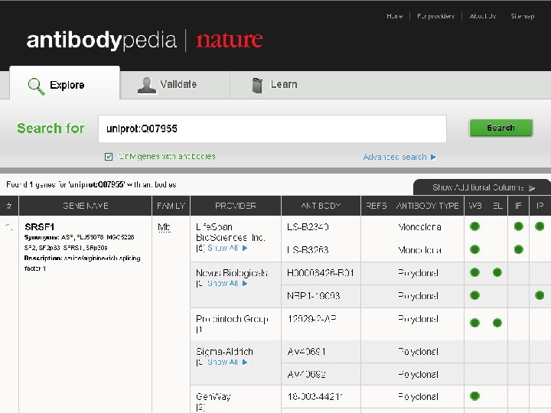Click the green Search button
This screenshot has width=551, height=413.
pos(500,128)
